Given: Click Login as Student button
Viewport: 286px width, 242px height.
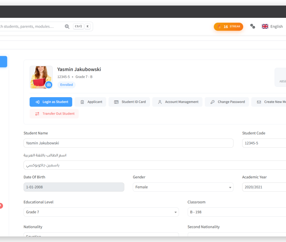Looking at the screenshot, I should 51,102.
